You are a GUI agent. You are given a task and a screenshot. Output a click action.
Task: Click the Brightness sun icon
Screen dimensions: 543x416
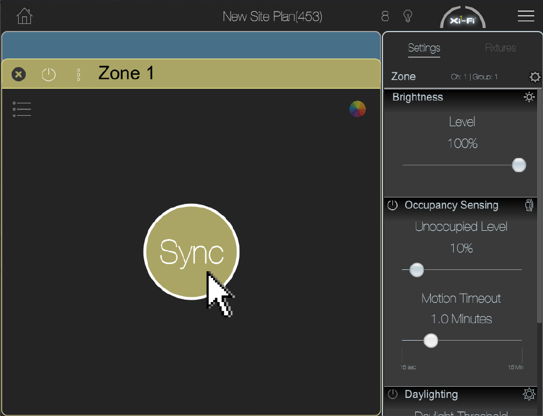(529, 97)
